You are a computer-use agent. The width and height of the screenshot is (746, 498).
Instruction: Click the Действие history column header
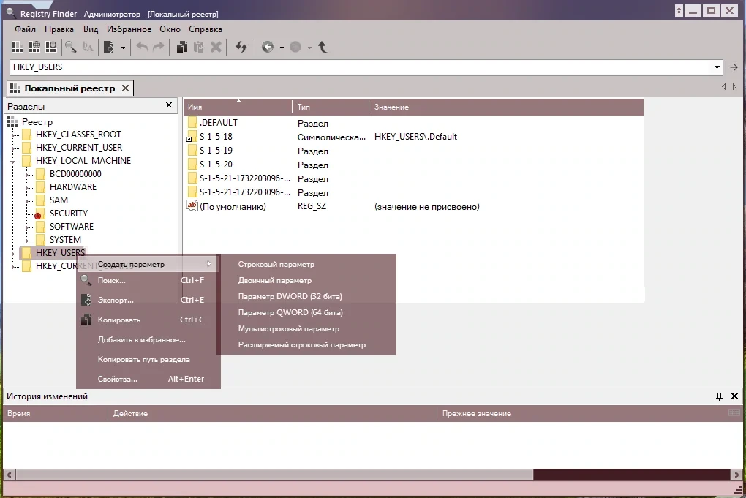point(272,413)
